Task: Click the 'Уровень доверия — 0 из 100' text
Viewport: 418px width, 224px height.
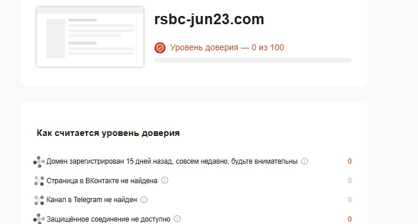Action: (x=227, y=47)
